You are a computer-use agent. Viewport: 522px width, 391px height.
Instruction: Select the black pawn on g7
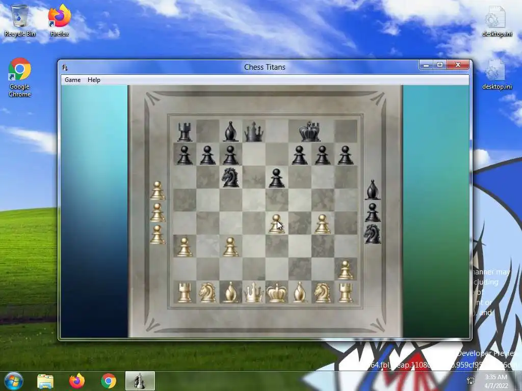click(x=323, y=155)
